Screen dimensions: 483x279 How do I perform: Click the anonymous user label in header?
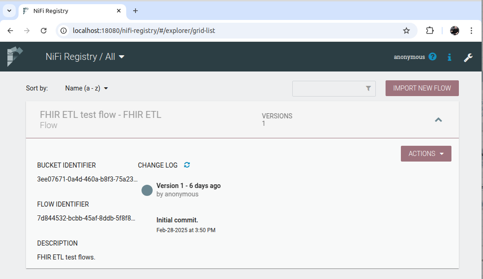click(409, 57)
